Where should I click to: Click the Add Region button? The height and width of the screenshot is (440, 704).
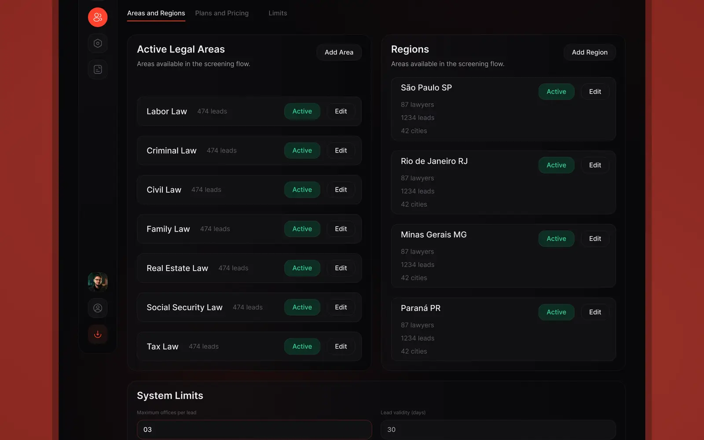point(590,52)
